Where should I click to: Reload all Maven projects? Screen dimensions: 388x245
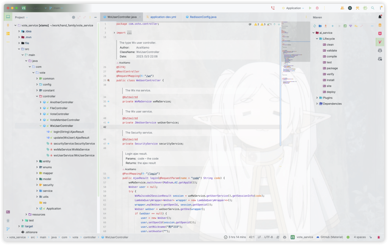(x=314, y=26)
